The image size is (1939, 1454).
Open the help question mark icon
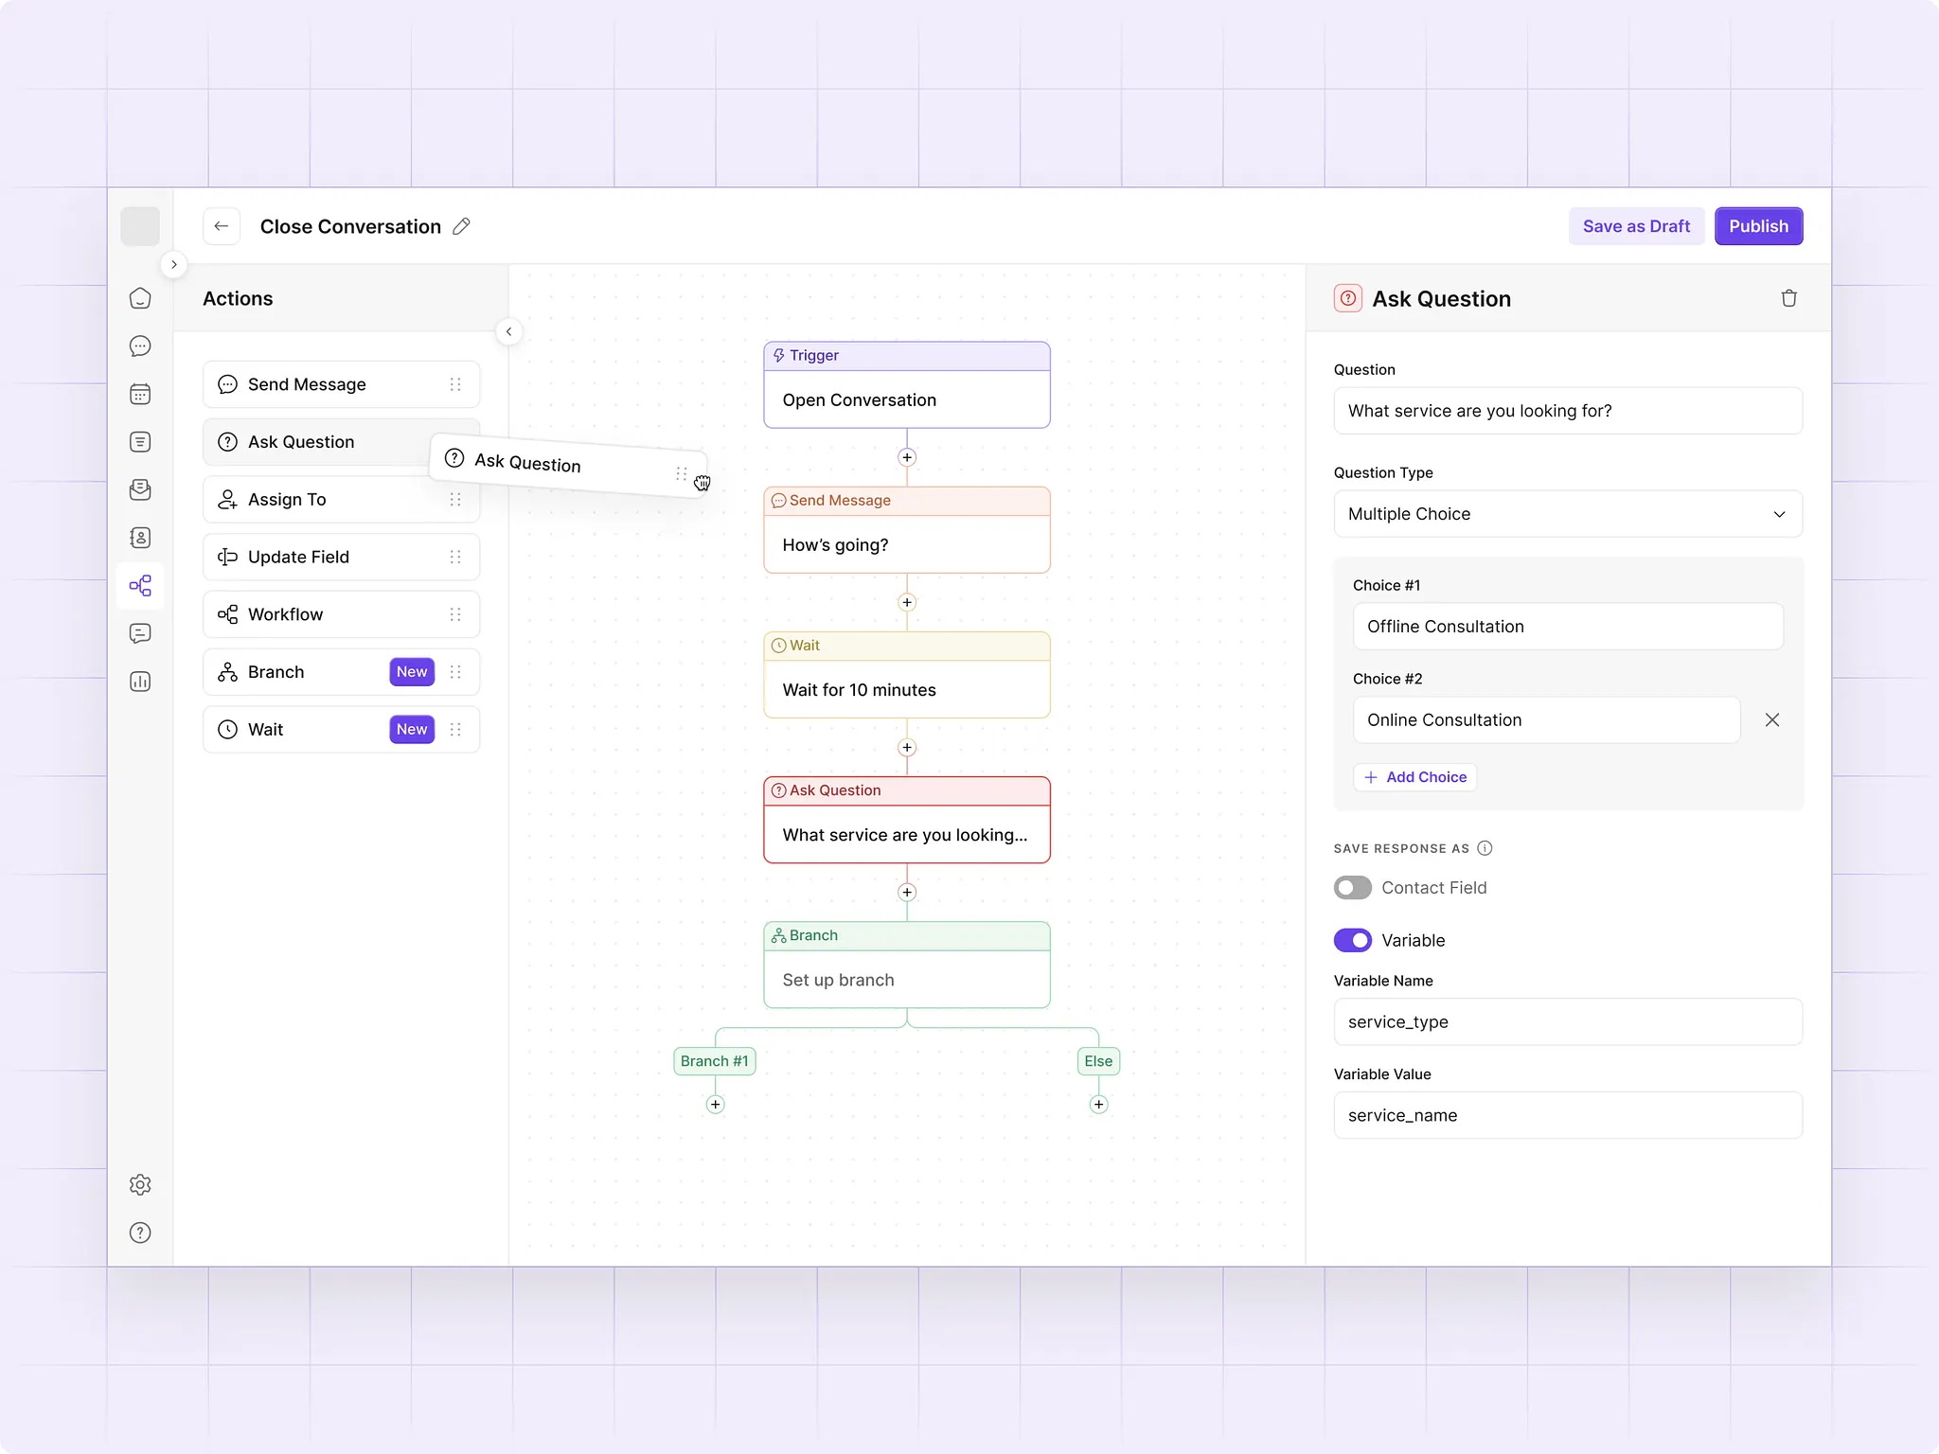140,1232
